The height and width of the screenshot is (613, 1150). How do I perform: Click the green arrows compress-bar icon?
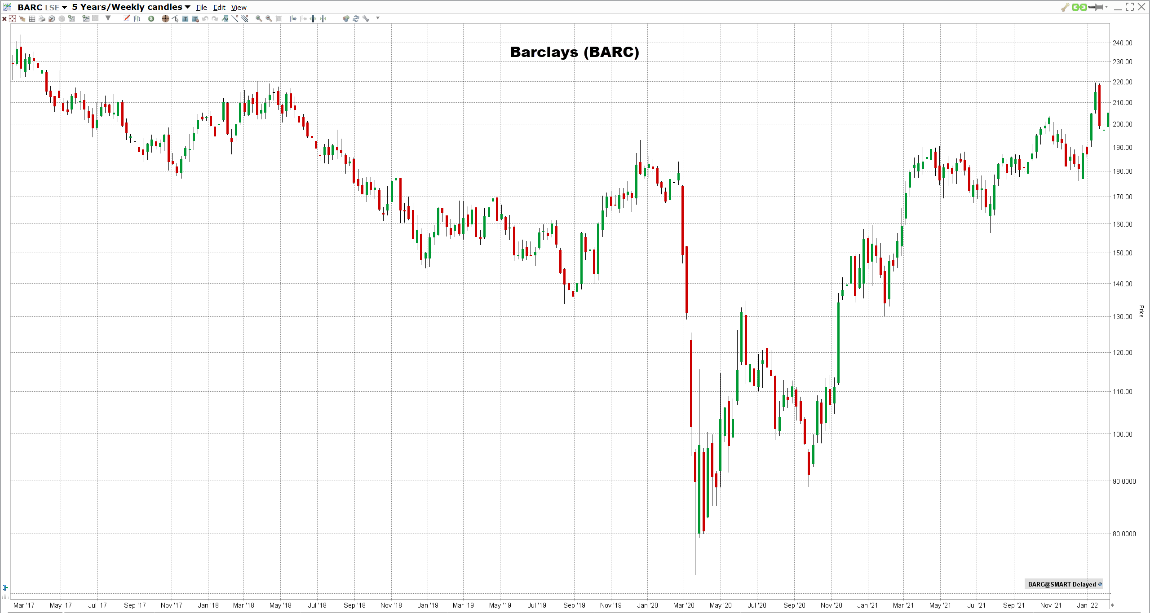[323, 19]
